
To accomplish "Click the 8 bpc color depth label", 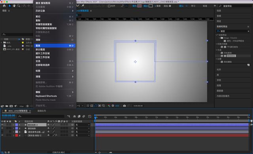I will pyautogui.click(x=21, y=106).
